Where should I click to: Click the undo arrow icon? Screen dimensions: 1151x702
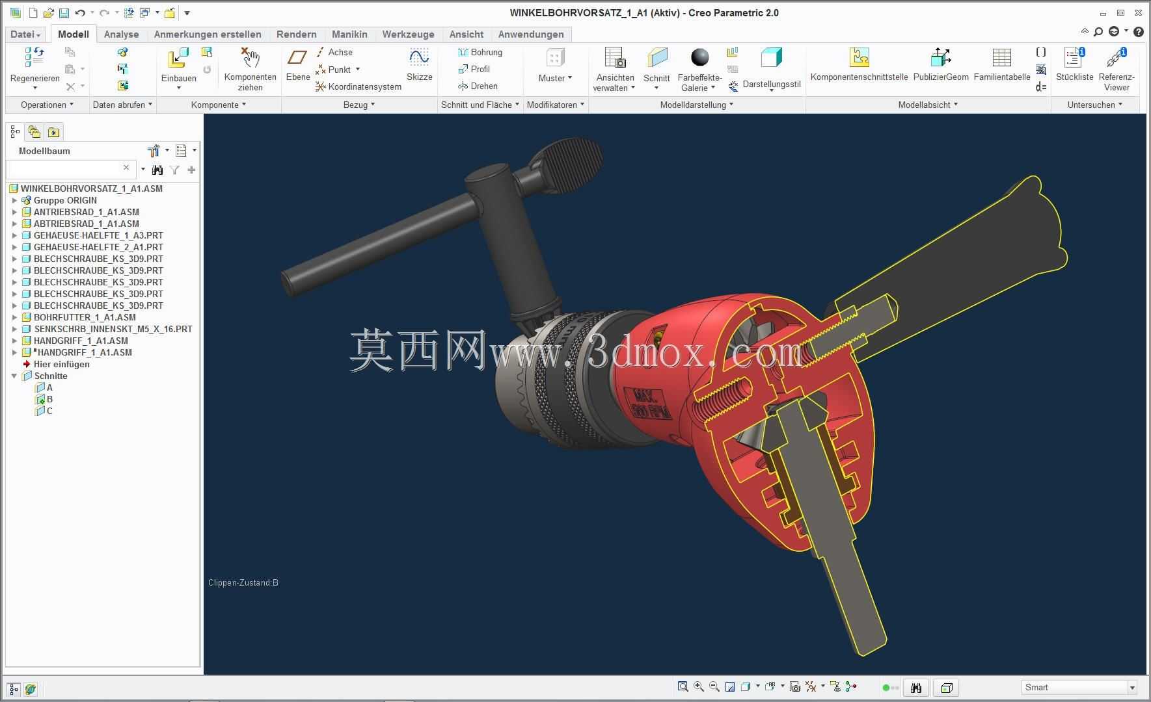(80, 13)
